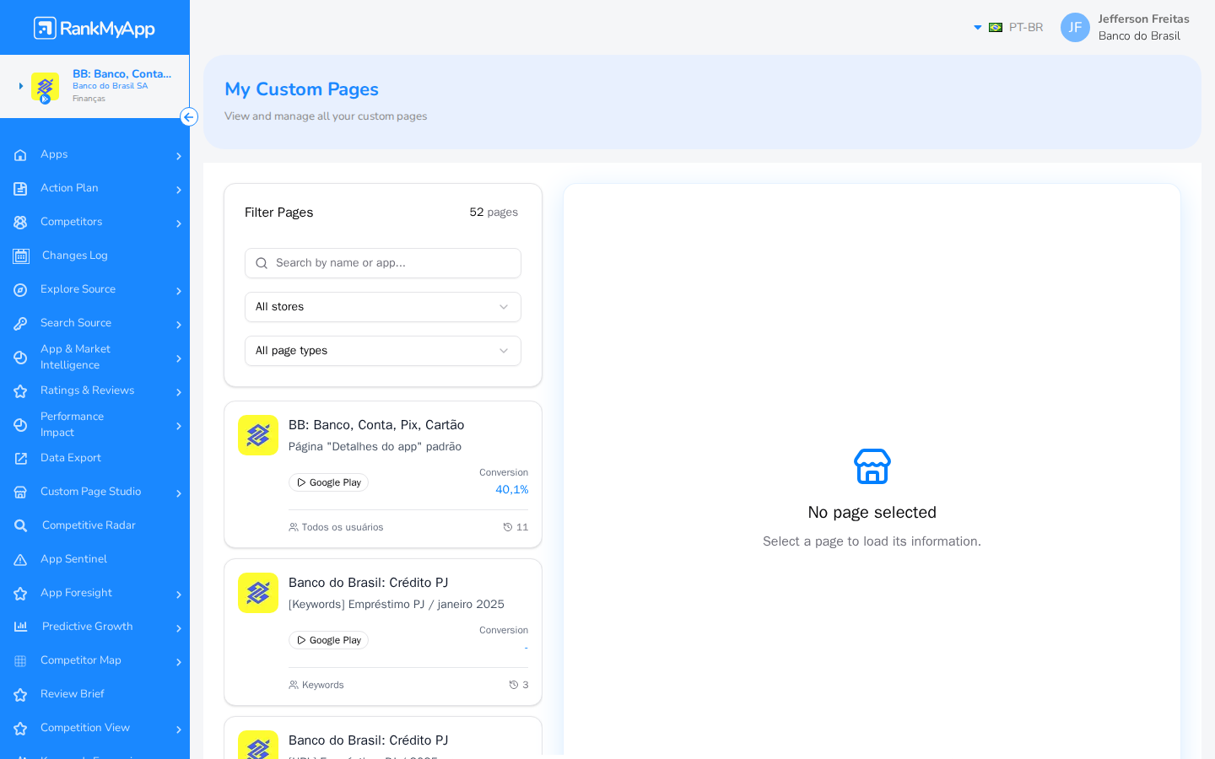
Task: Open the All page types dropdown
Action: (383, 351)
